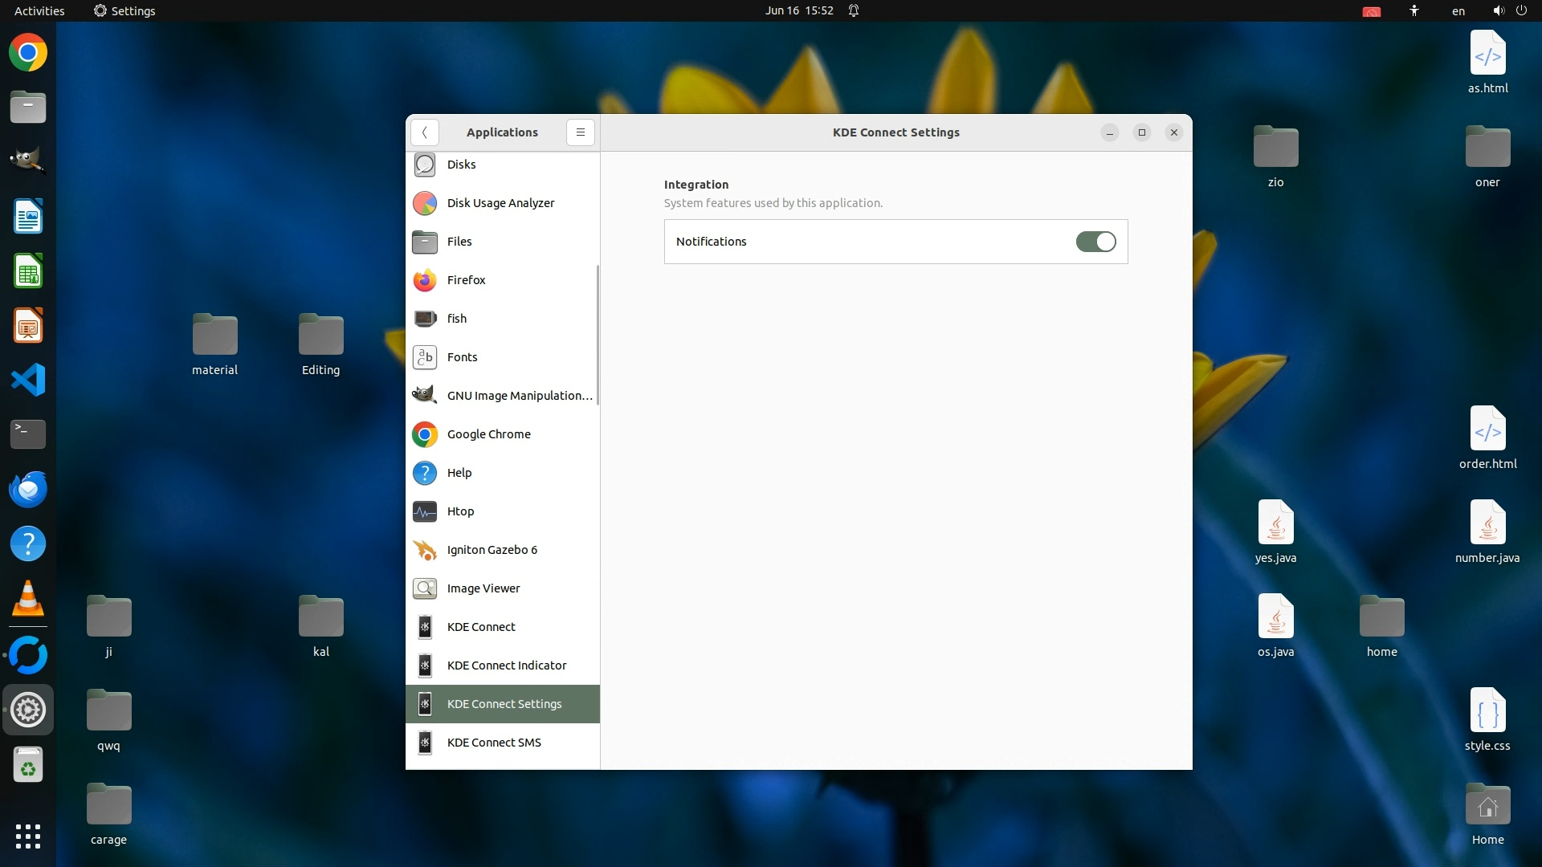The width and height of the screenshot is (1542, 867).
Task: Open the Settings app menu in top bar
Action: click(x=124, y=10)
